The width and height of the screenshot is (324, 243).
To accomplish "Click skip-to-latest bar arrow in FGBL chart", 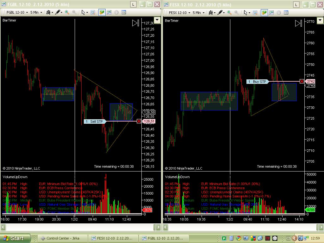I will pos(135,23).
